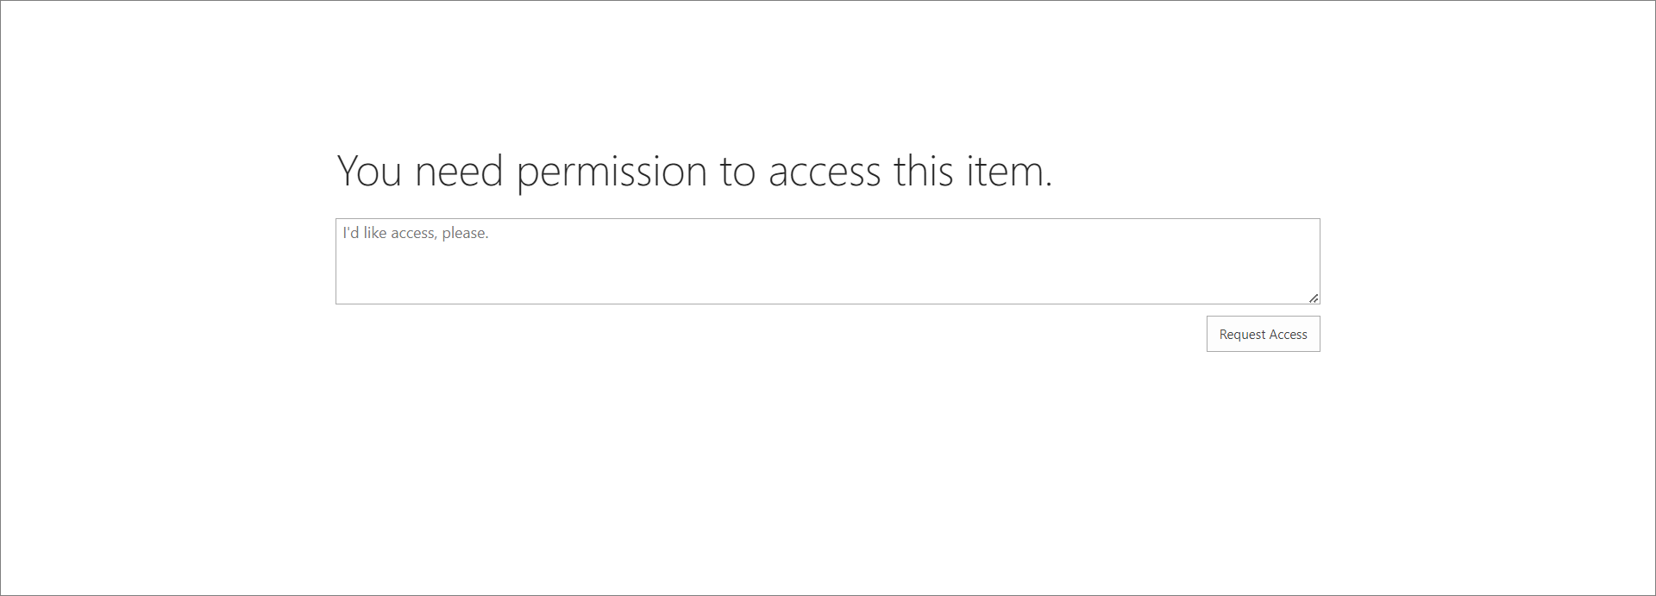Click the "I'd like access, please." placeholder text
This screenshot has height=596, width=1656.
tap(416, 233)
